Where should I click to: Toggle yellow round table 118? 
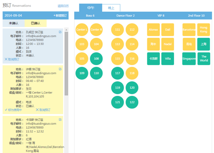pos(132,73)
